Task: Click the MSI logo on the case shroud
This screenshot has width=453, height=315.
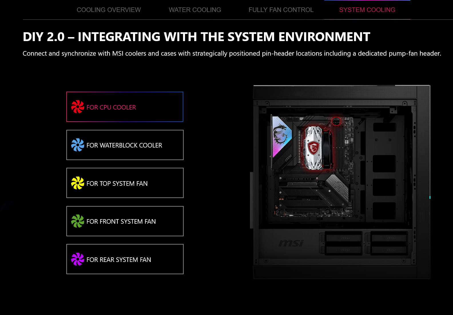Action: [x=291, y=243]
